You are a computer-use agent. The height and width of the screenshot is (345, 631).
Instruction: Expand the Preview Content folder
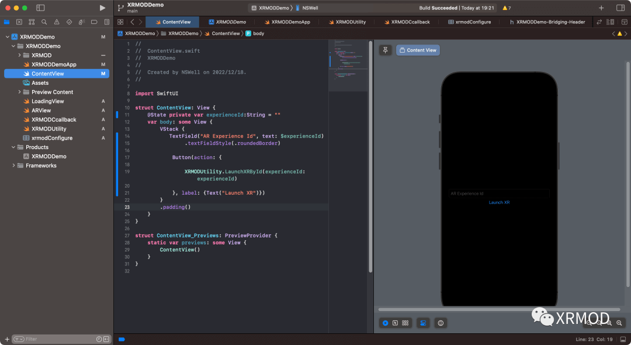click(19, 92)
